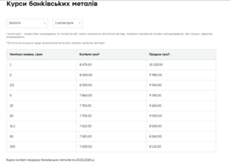The width and height of the screenshot is (231, 167).
Task: Expand the 1 категорія dropdown
Action: [x=67, y=23]
